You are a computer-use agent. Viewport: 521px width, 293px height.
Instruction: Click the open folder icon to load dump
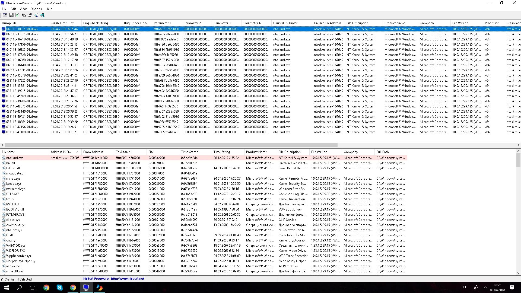[5, 15]
